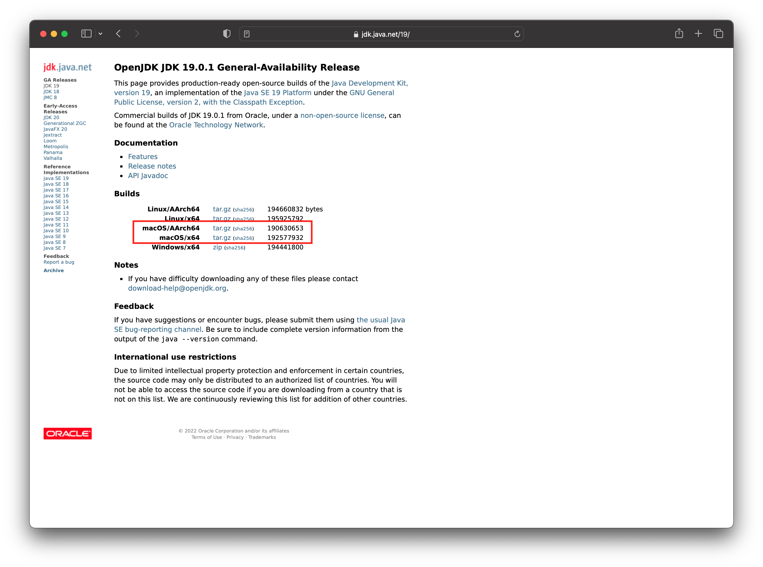Open the Features documentation link
Screen dimensions: 763x567
pyautogui.click(x=142, y=157)
